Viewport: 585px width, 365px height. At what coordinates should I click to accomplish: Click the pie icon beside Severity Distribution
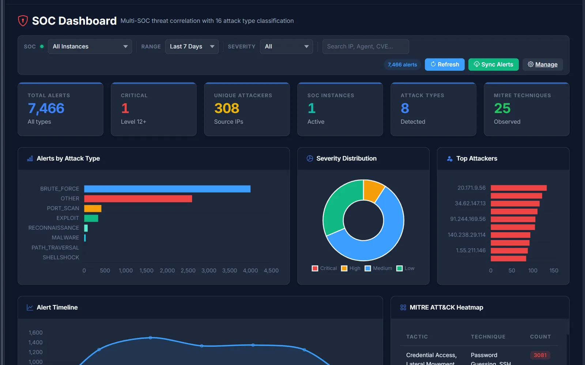pyautogui.click(x=310, y=158)
